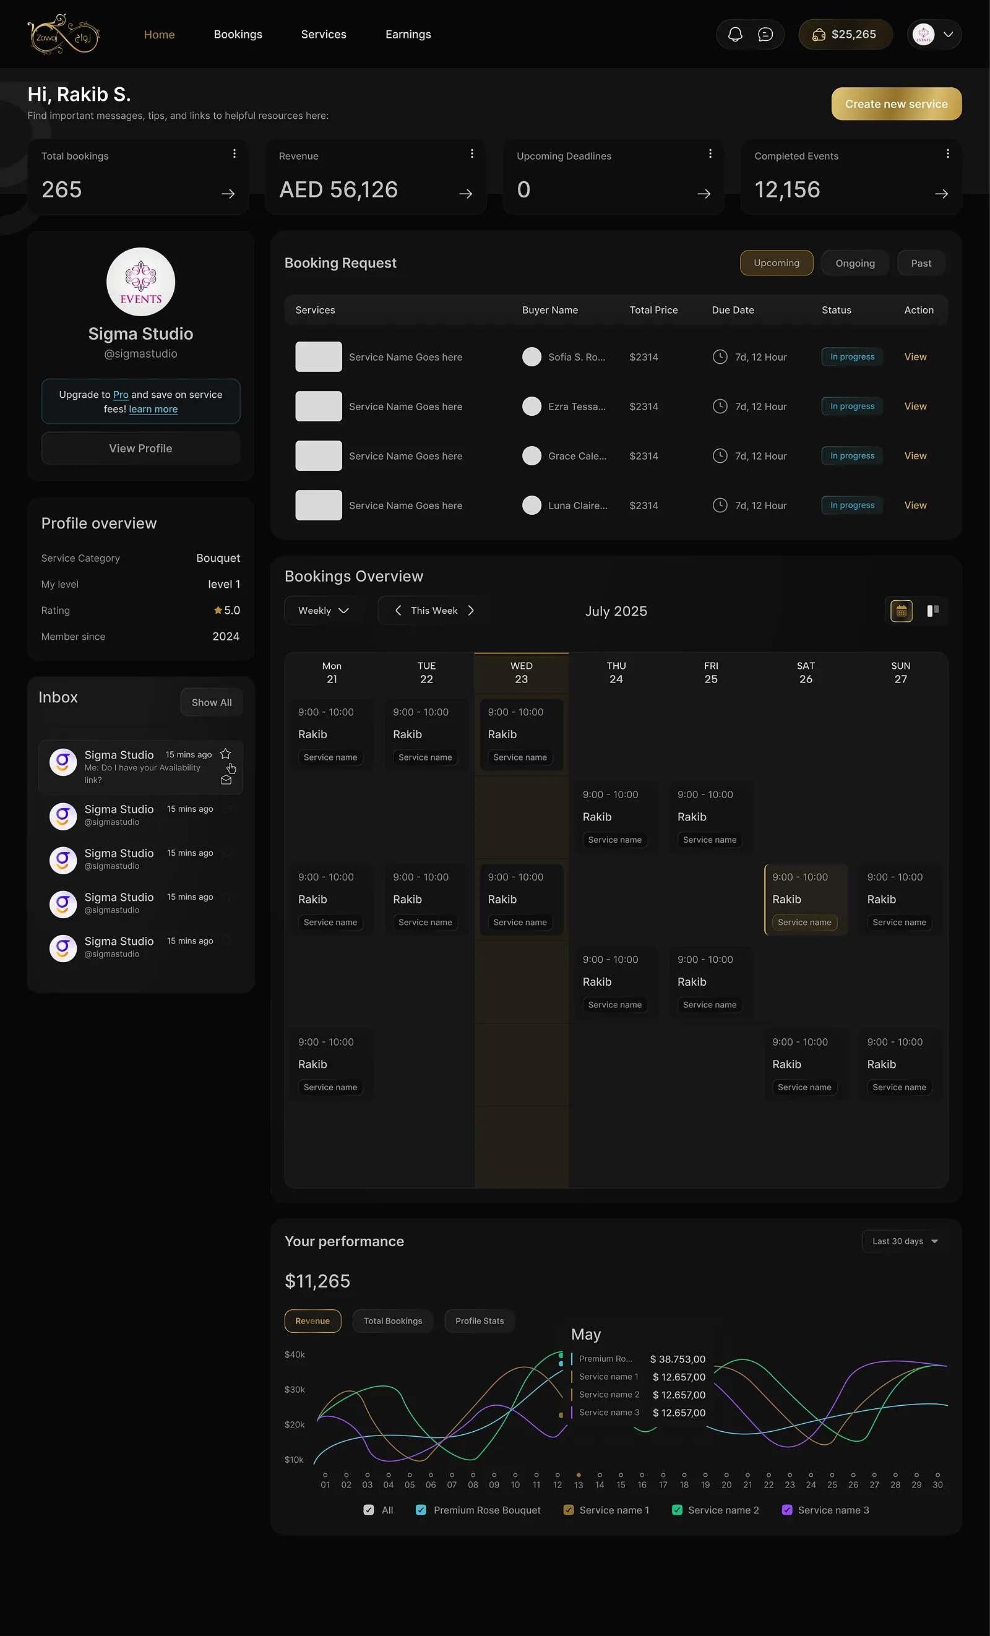This screenshot has width=990, height=1636.
Task: Switch to calendar view icon
Action: [x=902, y=611]
